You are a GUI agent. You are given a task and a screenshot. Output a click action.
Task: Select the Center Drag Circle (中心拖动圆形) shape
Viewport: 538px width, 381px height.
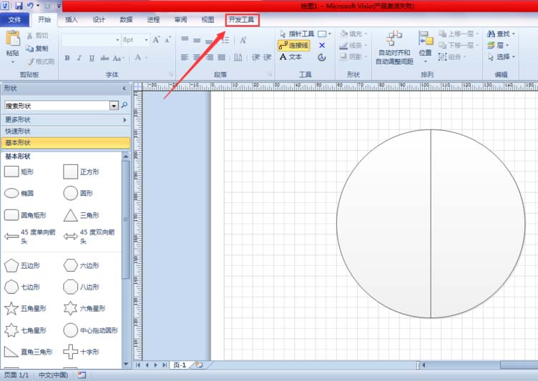(91, 330)
